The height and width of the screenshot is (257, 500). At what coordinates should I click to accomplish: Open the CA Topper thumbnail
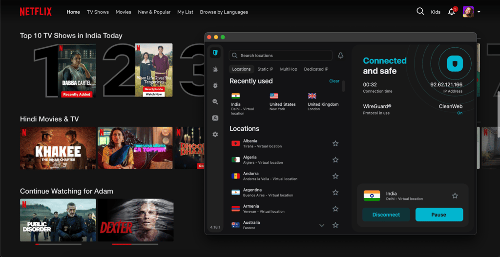135,148
